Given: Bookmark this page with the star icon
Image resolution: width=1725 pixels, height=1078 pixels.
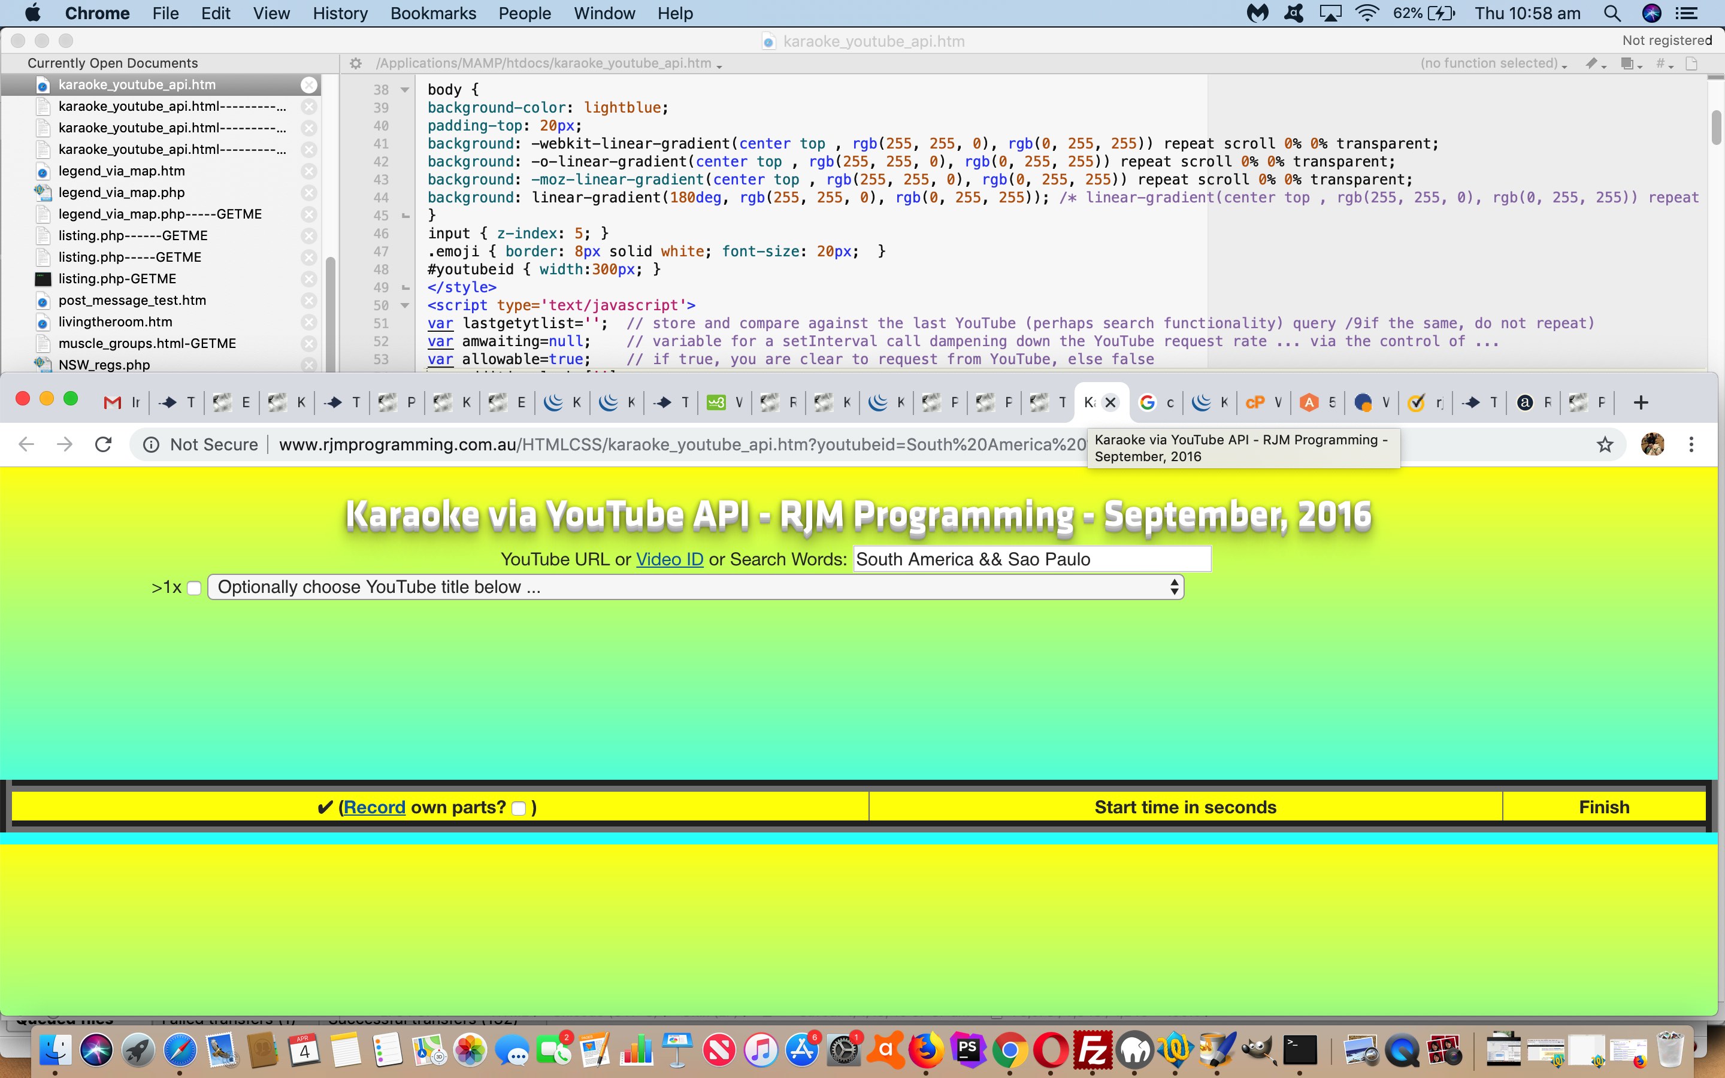Looking at the screenshot, I should click(1605, 445).
